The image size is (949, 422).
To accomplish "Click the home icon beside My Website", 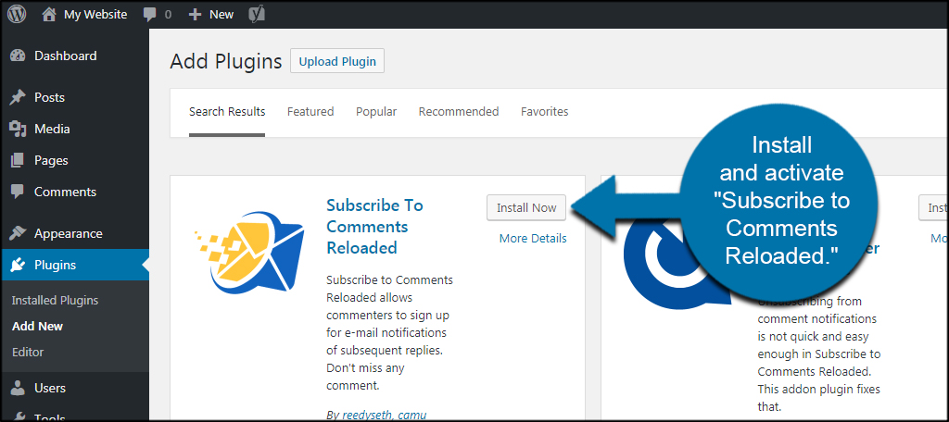I will tap(50, 15).
